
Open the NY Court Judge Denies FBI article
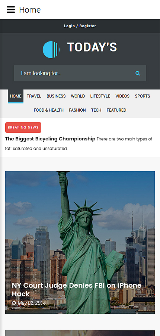click(x=77, y=289)
